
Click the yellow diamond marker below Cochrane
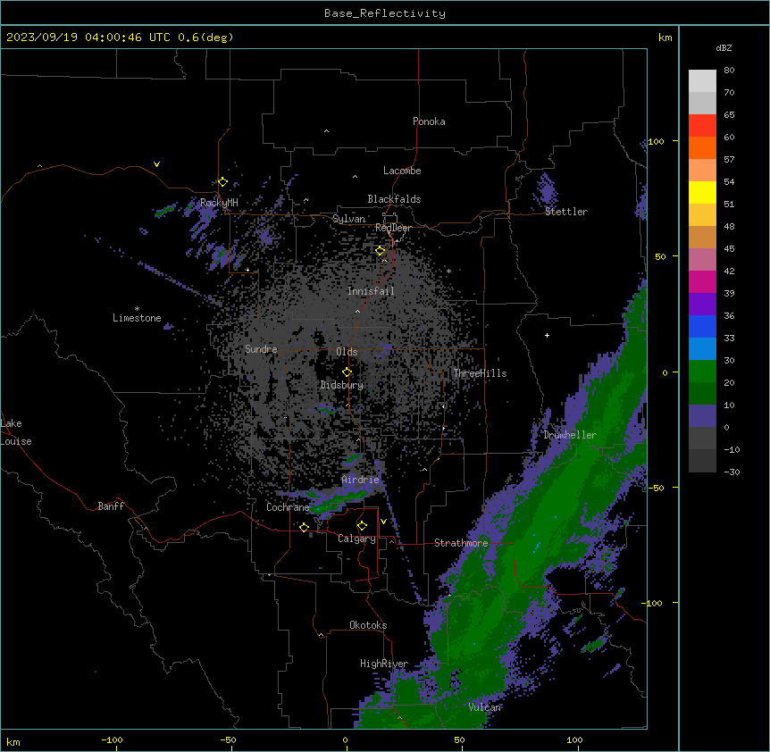(304, 527)
